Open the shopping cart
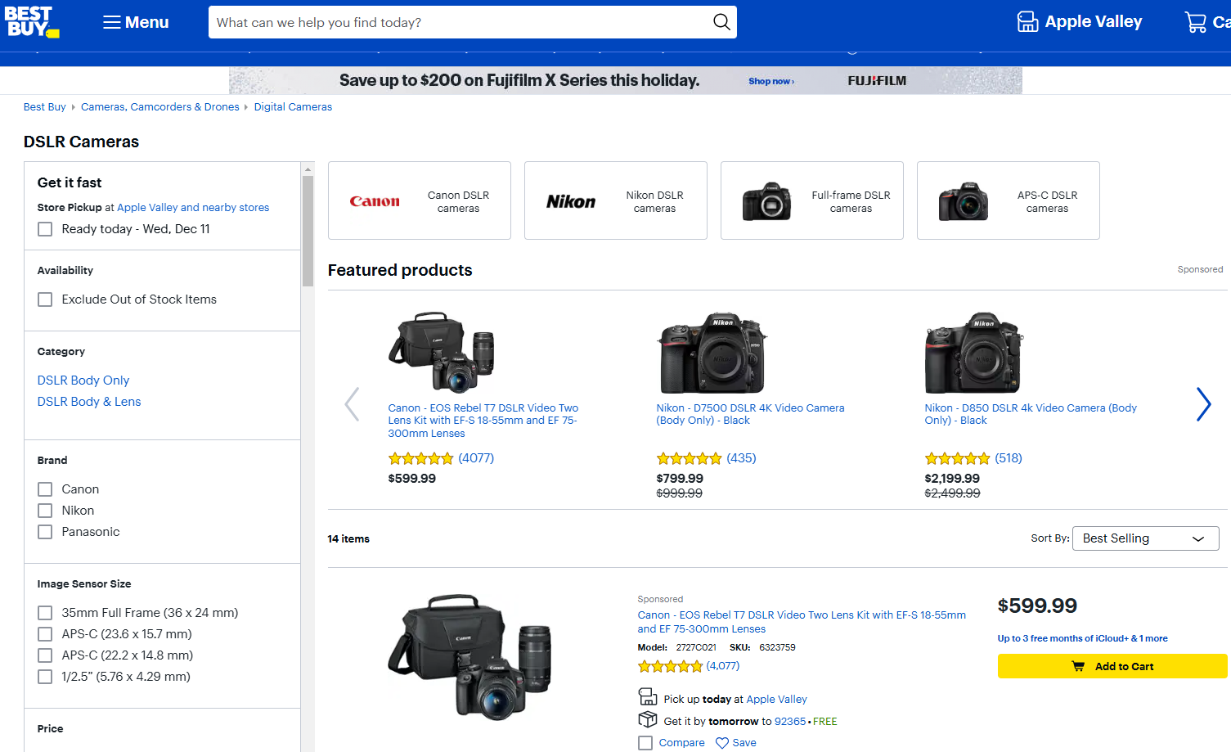The height and width of the screenshot is (752, 1231). 1207,22
